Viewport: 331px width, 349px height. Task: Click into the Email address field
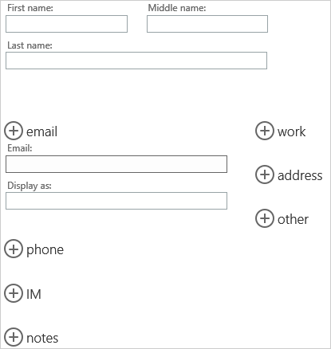tap(116, 164)
